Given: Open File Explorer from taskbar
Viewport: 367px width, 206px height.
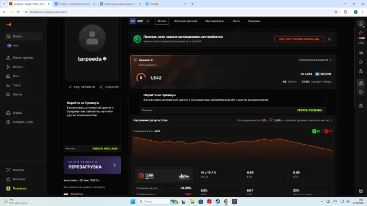Looking at the screenshot, I should [x=193, y=201].
